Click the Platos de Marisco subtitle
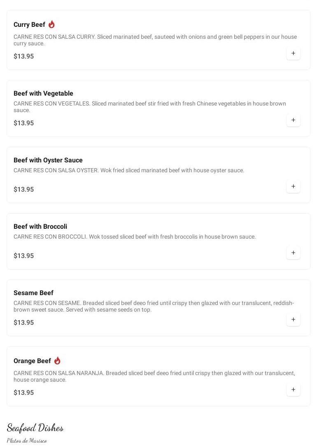The image size is (317, 448). click(27, 441)
